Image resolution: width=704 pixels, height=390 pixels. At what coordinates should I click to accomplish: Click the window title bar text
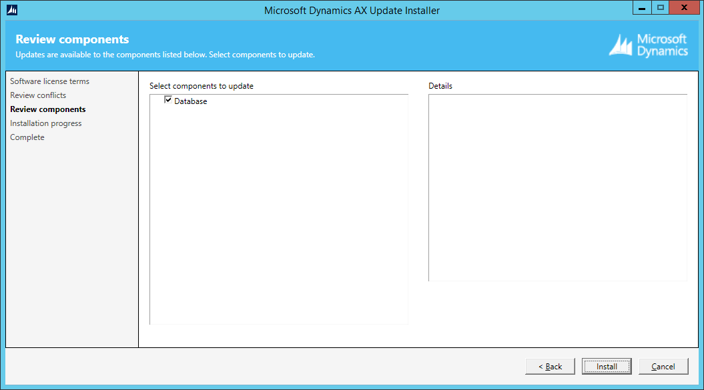[x=352, y=10]
